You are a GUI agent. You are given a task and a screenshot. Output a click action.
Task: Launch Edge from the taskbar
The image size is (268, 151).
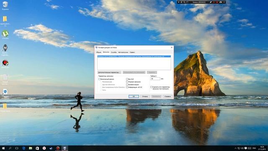coord(23,148)
